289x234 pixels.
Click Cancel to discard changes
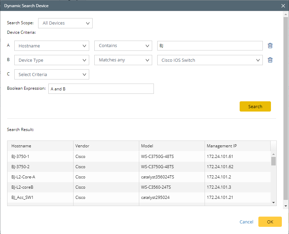pyautogui.click(x=246, y=222)
